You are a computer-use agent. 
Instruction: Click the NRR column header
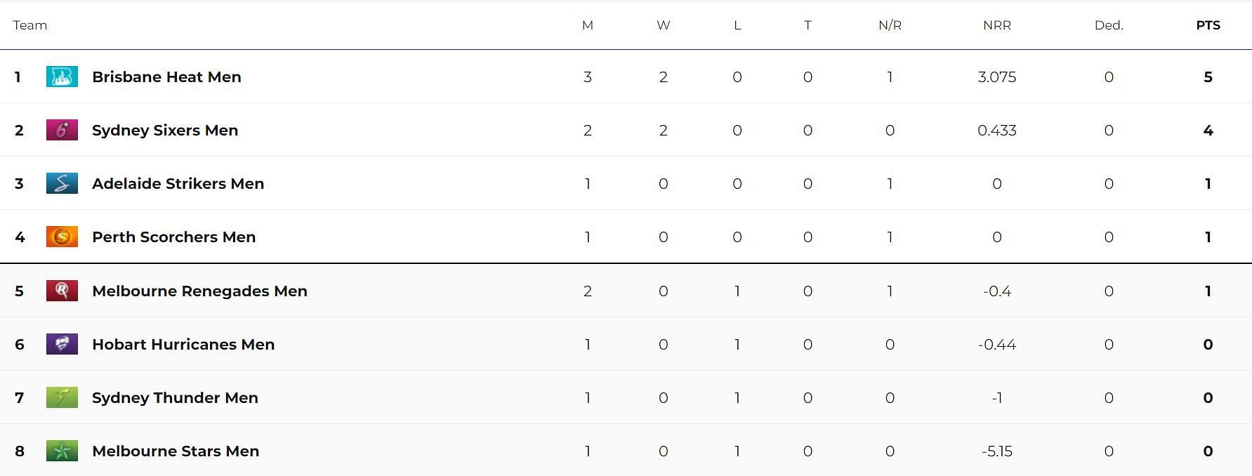(997, 25)
